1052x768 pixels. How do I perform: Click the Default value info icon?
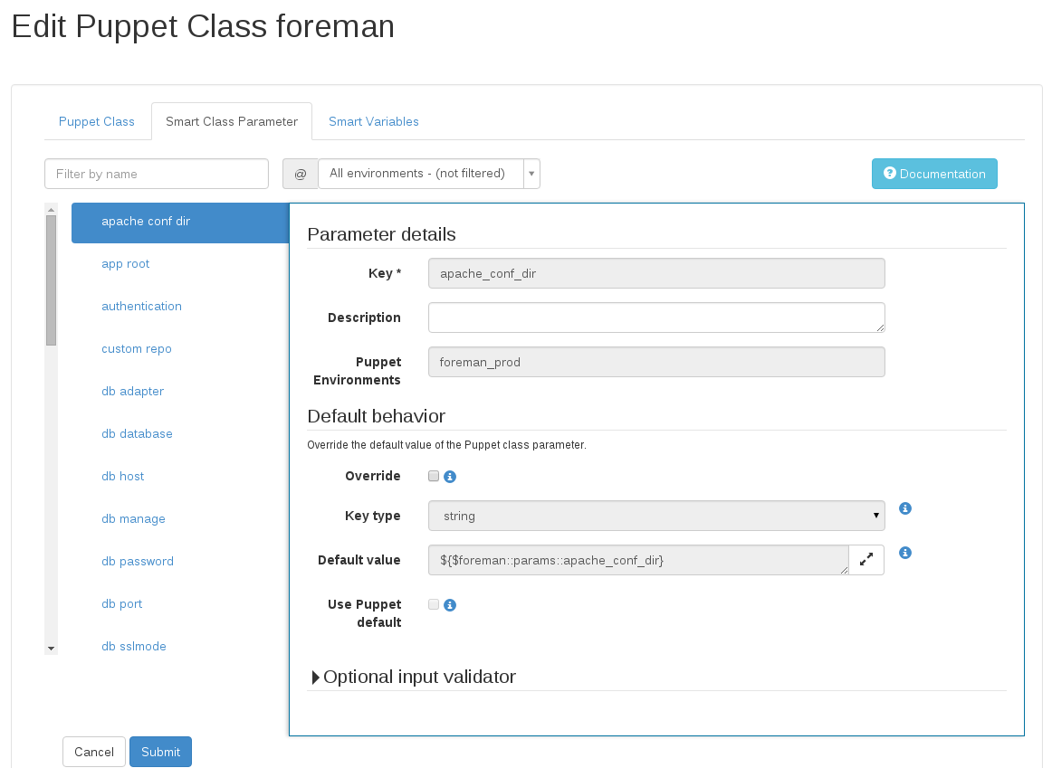pyautogui.click(x=905, y=553)
